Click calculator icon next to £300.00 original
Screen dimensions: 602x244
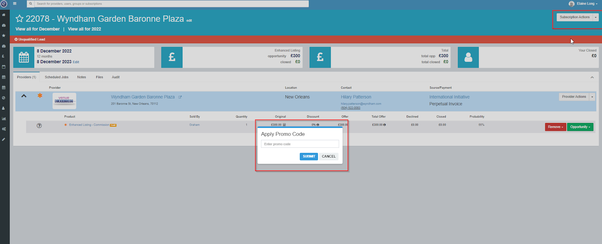284,125
